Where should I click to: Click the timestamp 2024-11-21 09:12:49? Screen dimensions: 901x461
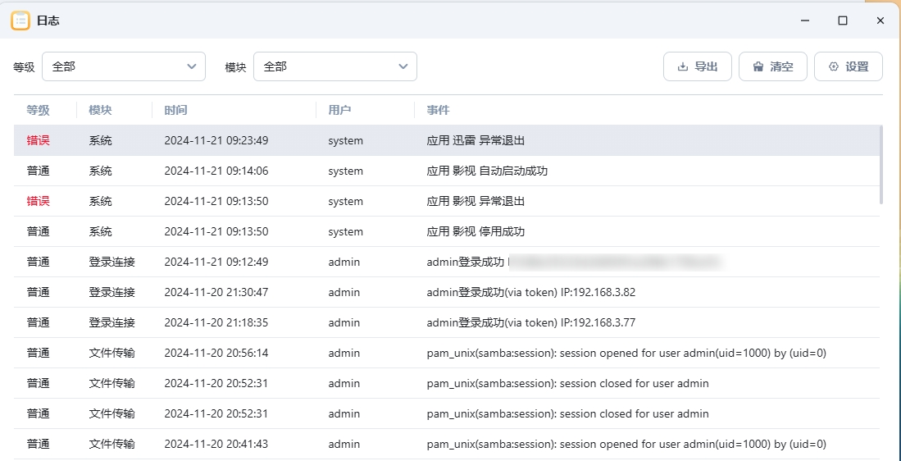coord(216,262)
